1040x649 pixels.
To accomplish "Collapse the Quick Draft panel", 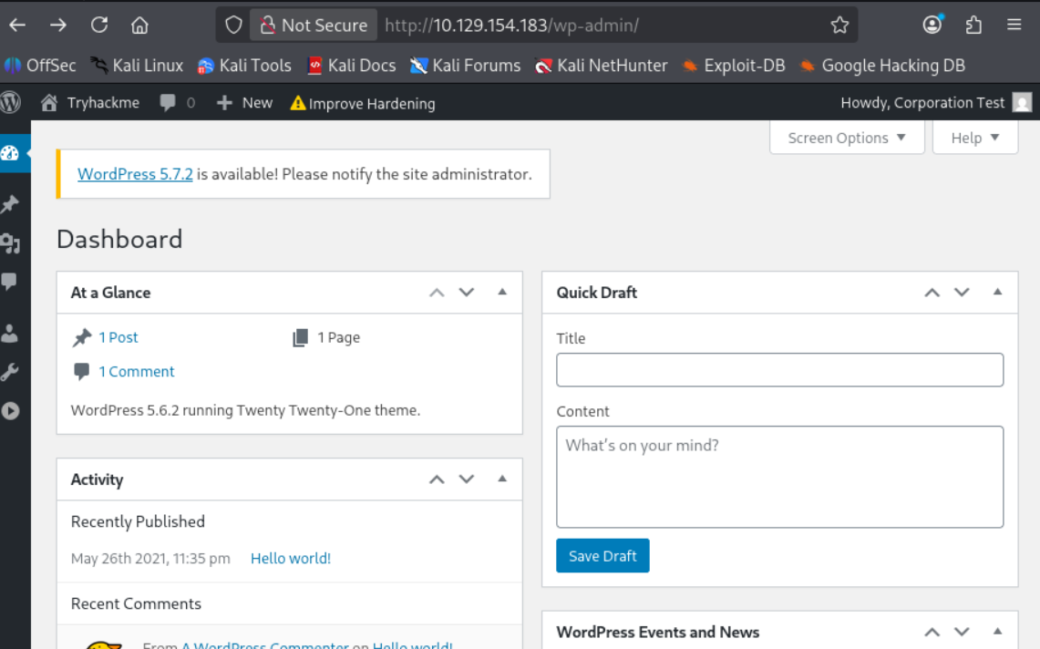I will (x=997, y=292).
